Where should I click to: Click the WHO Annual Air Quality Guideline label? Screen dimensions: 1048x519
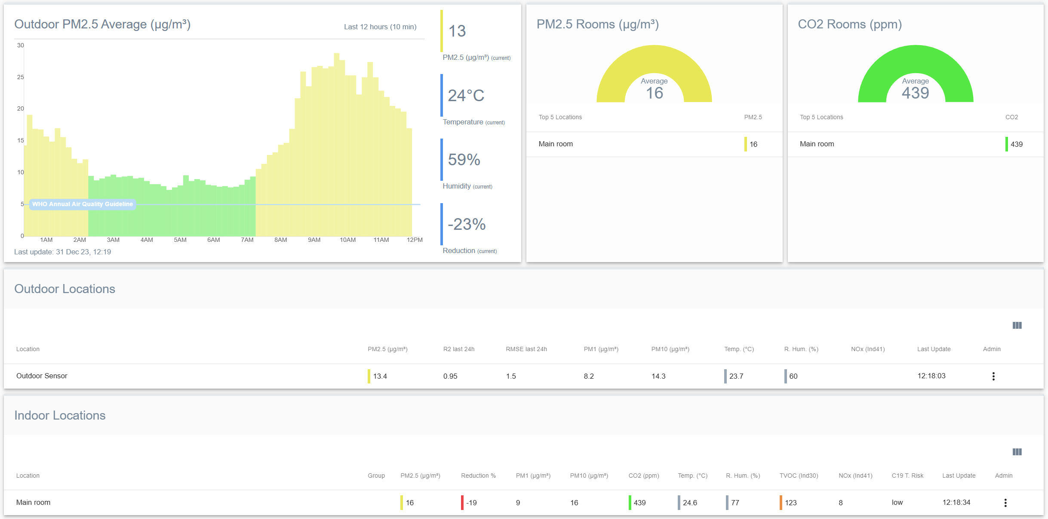coord(82,204)
